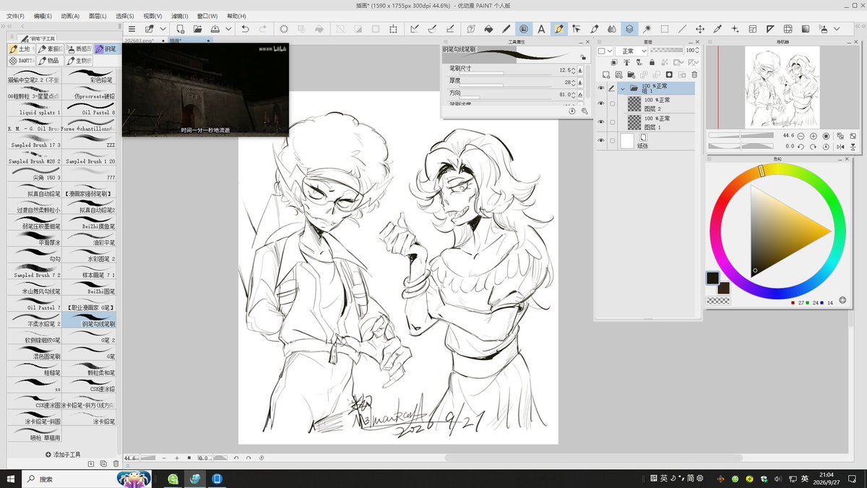Click the Transform icon in command bar
This screenshot has height=488, width=867.
[x=394, y=29]
